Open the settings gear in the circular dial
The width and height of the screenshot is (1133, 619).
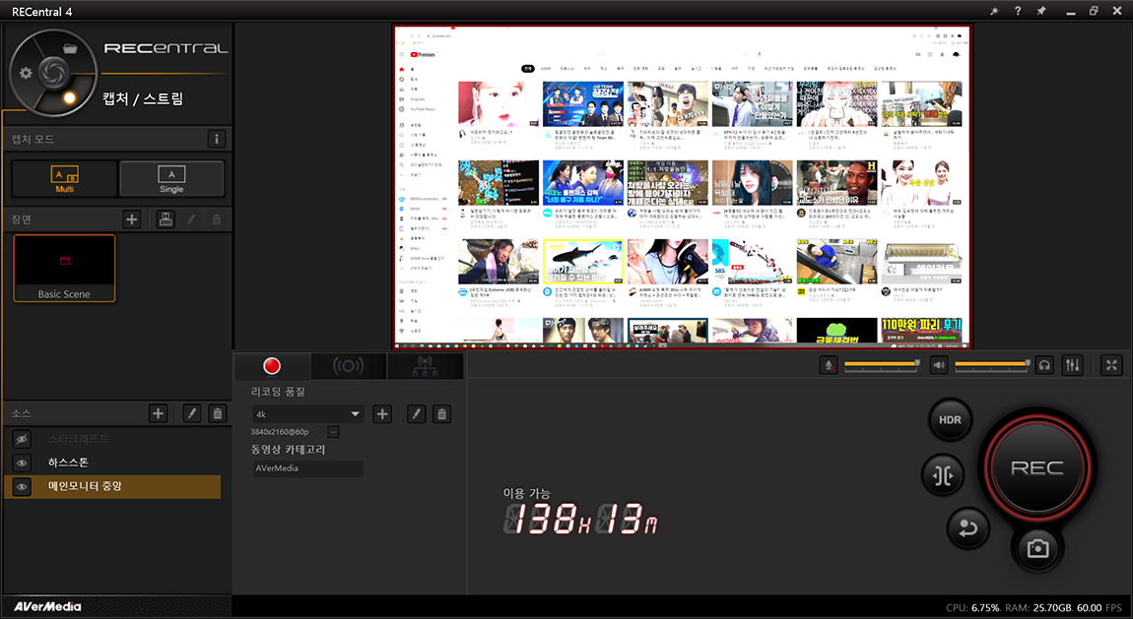tap(26, 73)
